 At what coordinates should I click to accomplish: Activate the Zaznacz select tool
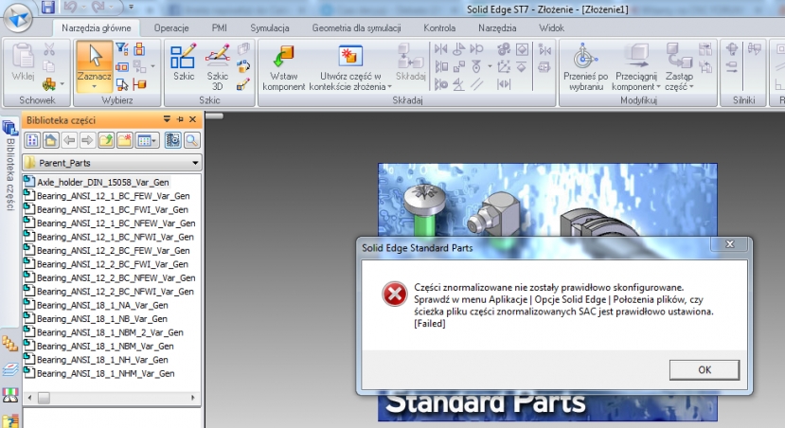[94, 62]
